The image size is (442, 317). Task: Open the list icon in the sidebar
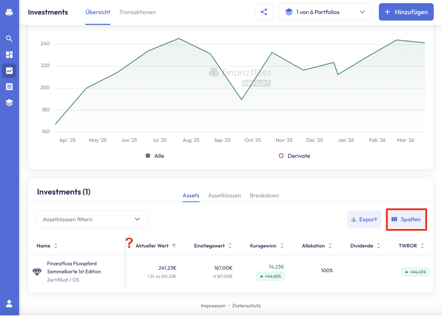tap(9, 87)
